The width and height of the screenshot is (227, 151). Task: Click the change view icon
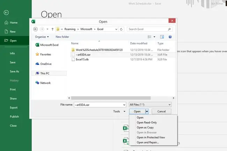pyautogui.click(x=149, y=37)
